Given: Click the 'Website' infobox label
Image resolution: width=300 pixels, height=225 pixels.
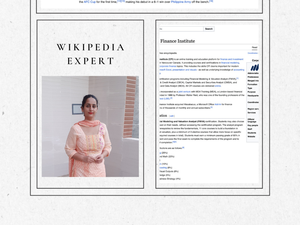Looking at the screenshot, I should (251, 136).
